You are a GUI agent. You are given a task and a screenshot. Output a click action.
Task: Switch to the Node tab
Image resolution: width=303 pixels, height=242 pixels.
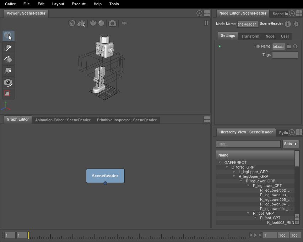click(270, 36)
